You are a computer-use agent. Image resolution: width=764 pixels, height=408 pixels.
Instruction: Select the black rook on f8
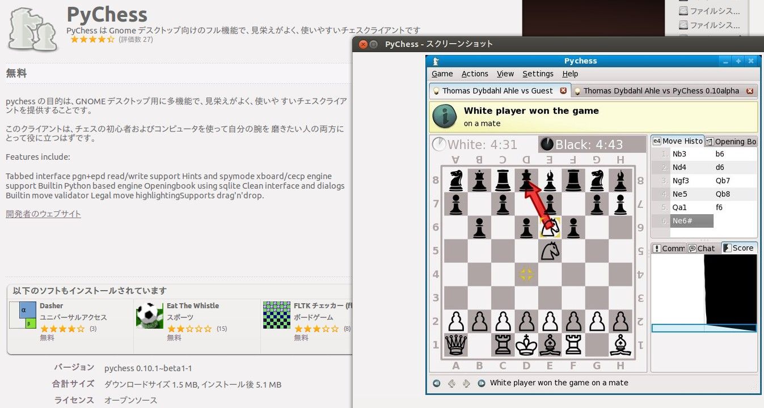[573, 180]
